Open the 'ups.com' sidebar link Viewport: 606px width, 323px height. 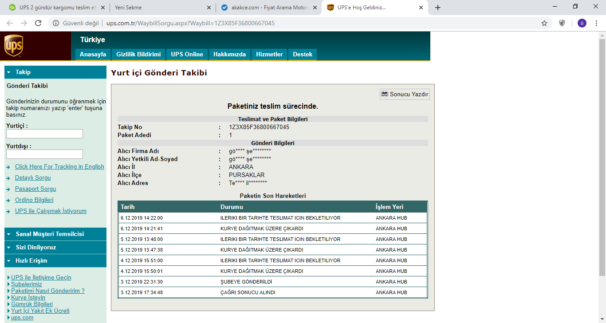22,317
